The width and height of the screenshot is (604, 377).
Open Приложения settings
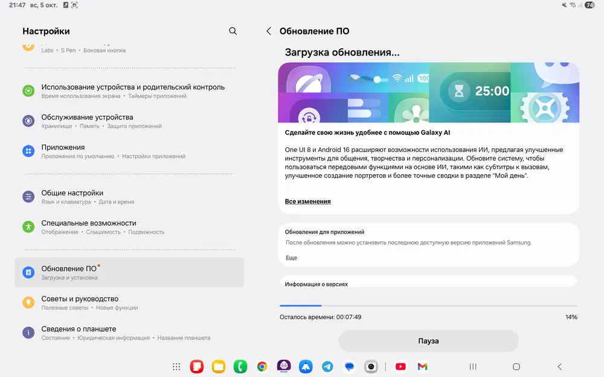129,151
